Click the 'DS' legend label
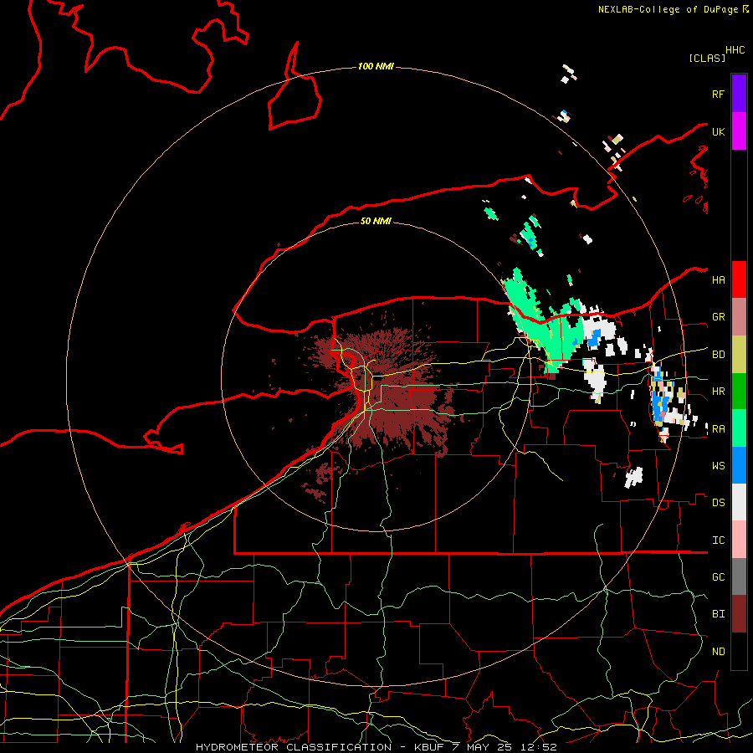 pyautogui.click(x=718, y=503)
